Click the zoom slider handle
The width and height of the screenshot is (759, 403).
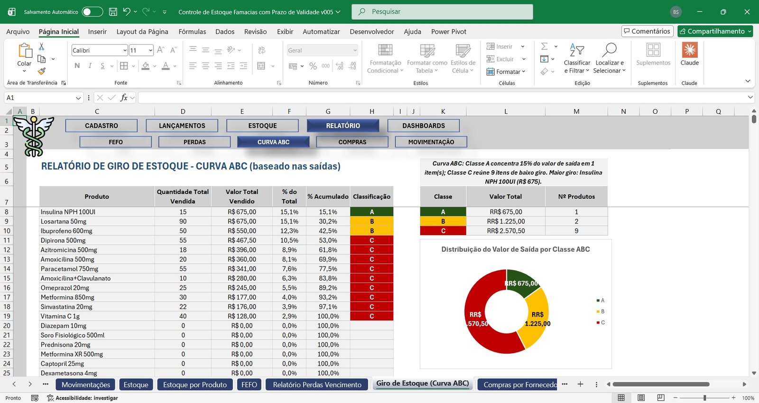tap(705, 398)
